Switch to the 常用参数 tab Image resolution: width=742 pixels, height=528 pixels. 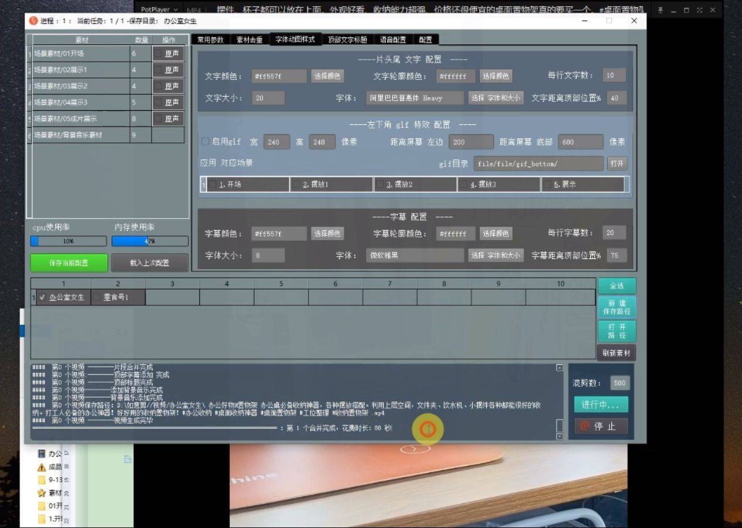point(211,40)
